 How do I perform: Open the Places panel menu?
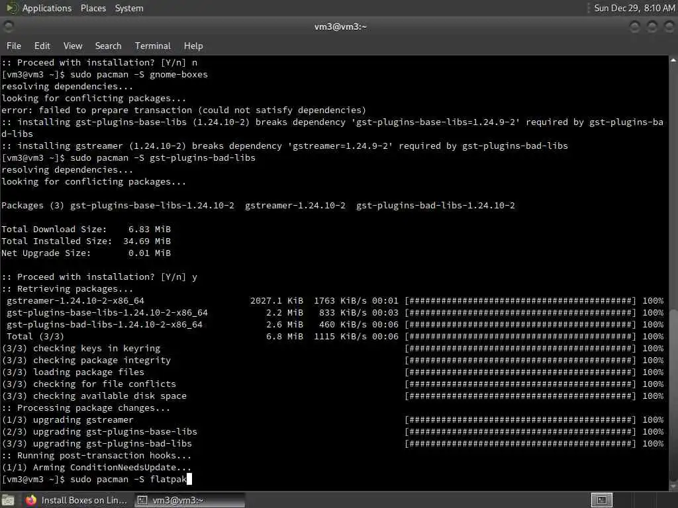click(93, 8)
